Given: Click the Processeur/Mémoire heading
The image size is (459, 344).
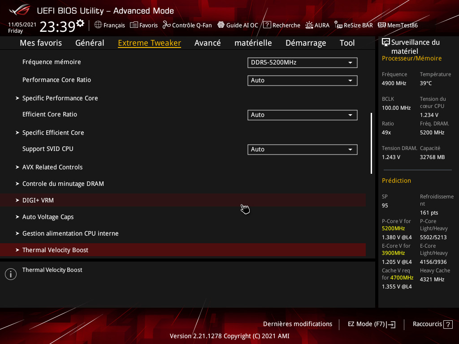Looking at the screenshot, I should (x=411, y=59).
